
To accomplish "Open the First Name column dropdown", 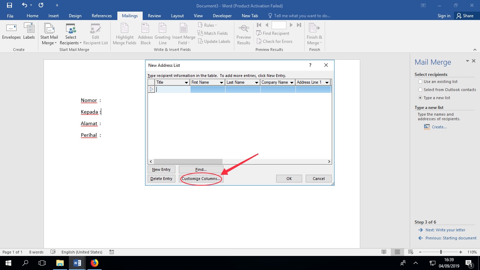I will pyautogui.click(x=221, y=82).
